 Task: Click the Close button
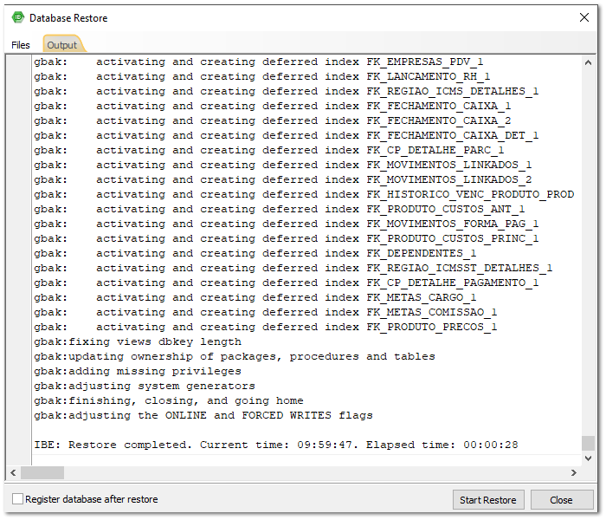[562, 500]
